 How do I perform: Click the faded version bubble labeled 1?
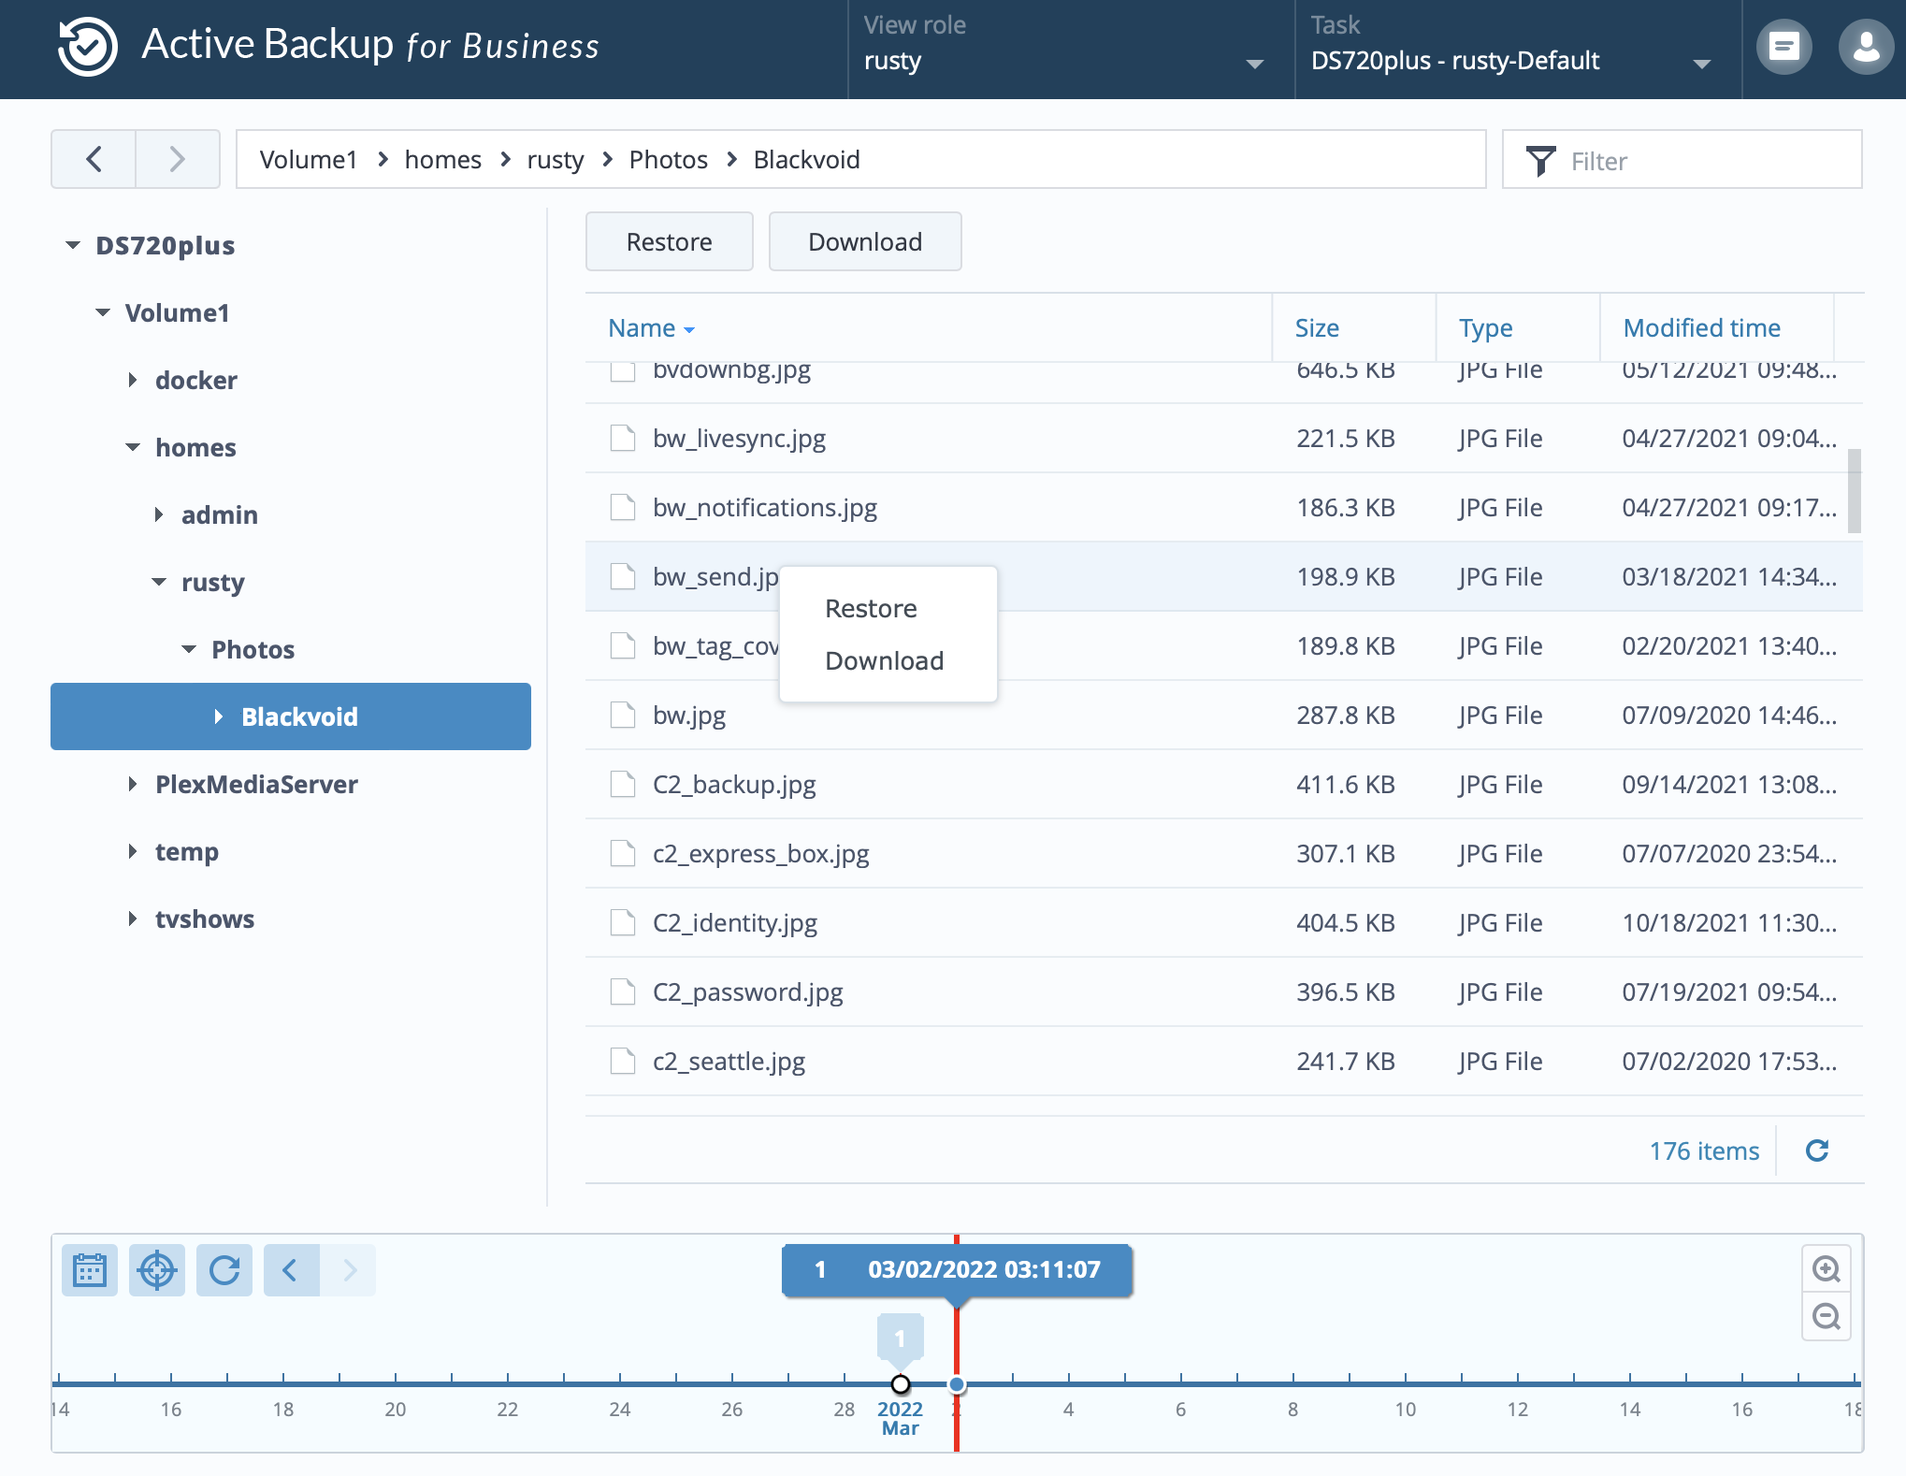click(901, 1338)
